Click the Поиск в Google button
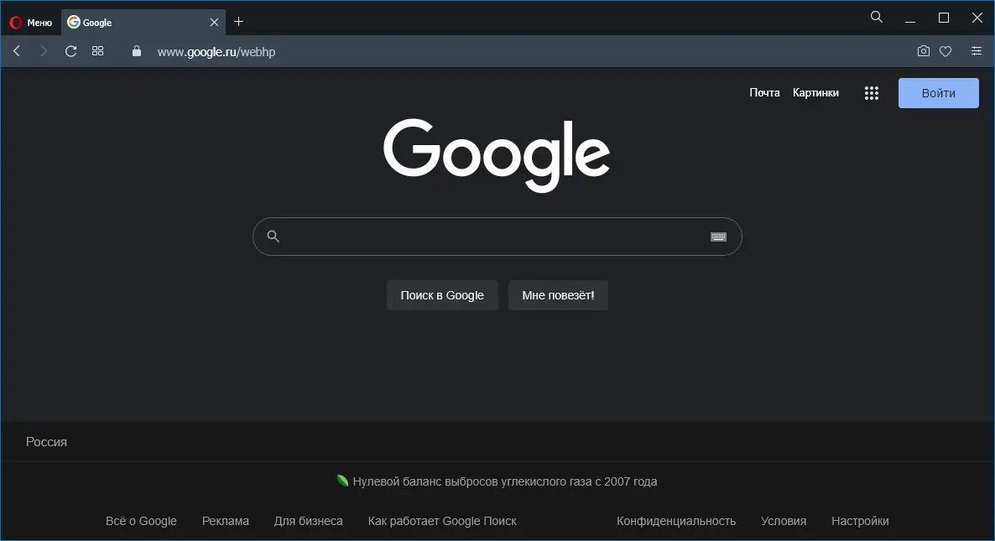Viewport: 995px width, 541px height. [442, 295]
